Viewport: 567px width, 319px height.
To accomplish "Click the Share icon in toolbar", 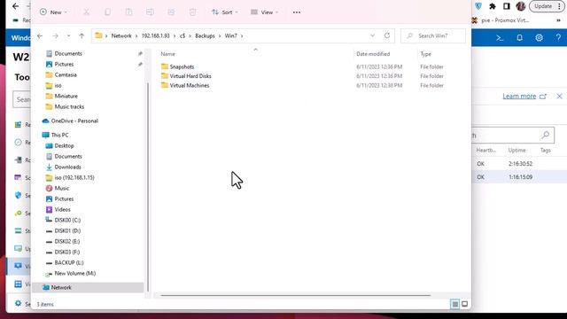I will pyautogui.click(x=171, y=12).
